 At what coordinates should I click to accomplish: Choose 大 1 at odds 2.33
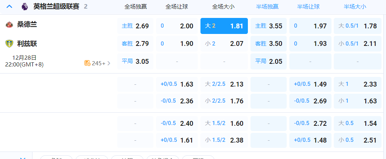pyautogui.click(x=358, y=84)
